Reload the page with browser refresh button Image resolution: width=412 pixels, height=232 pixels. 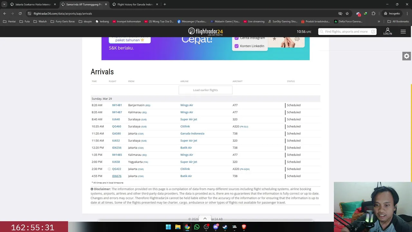click(20, 14)
